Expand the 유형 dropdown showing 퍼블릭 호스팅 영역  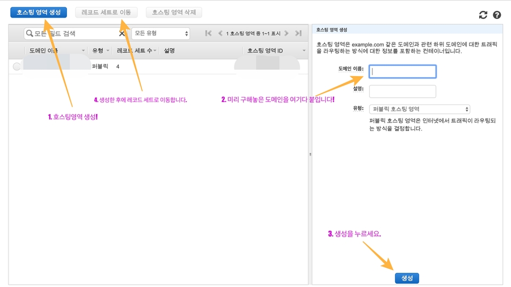click(x=419, y=109)
